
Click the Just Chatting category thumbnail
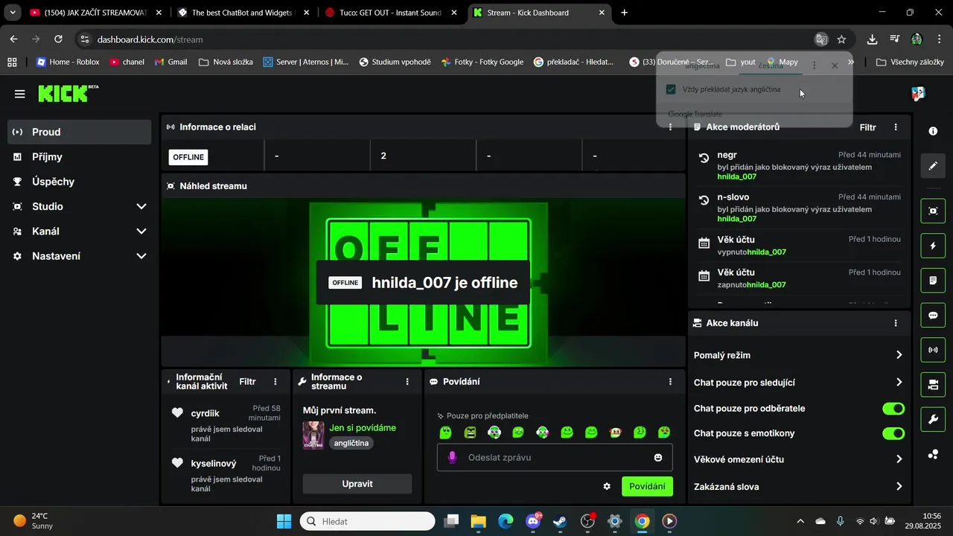[x=313, y=435]
